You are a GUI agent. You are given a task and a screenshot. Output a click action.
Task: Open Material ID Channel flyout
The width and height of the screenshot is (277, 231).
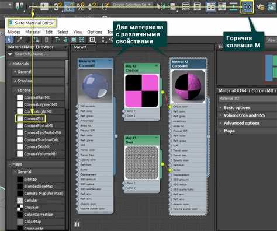[92, 40]
